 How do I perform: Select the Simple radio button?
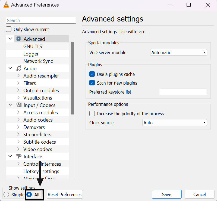click(6, 194)
